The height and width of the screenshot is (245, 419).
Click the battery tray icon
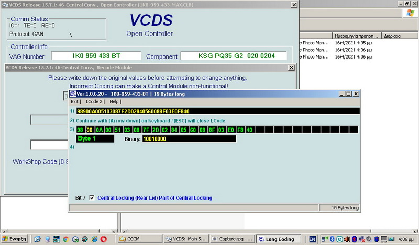coord(376,239)
